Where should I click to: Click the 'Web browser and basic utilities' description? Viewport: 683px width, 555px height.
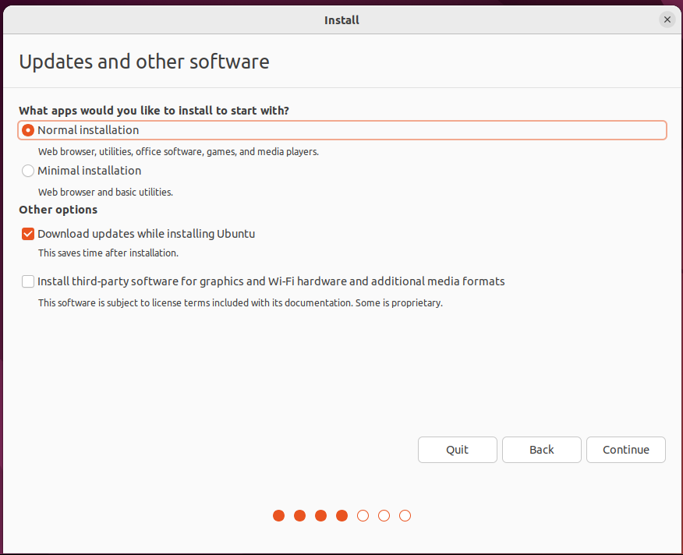(105, 192)
